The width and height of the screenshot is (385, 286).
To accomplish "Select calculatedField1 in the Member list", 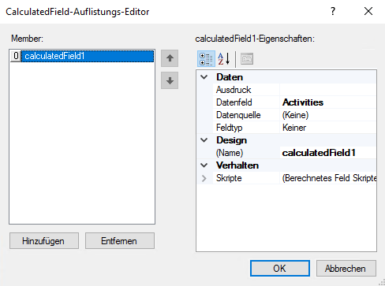I will click(x=88, y=56).
